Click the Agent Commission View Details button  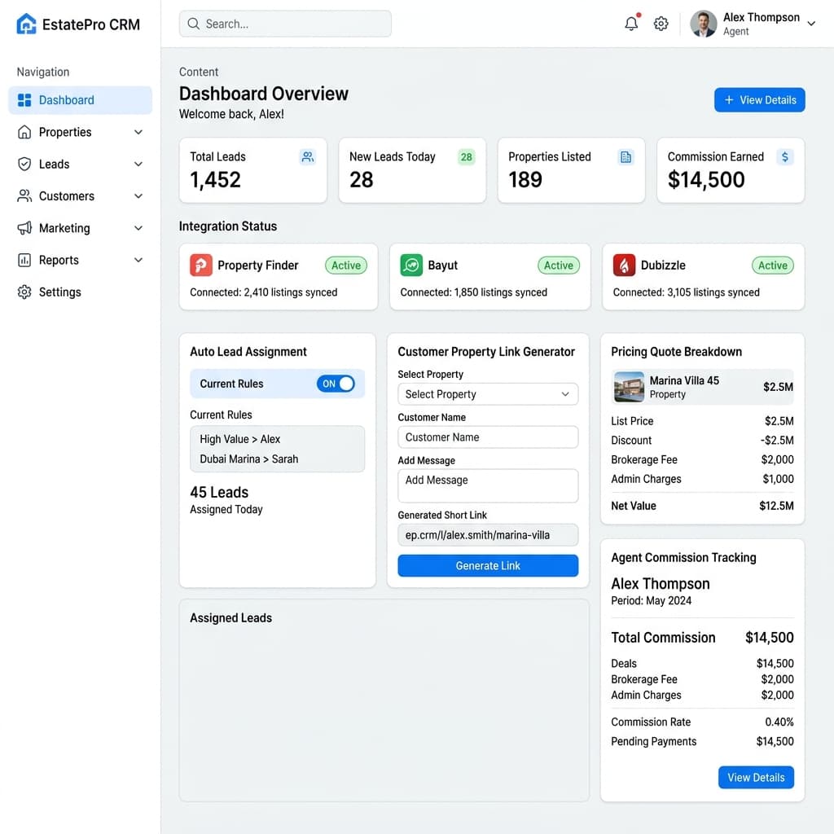756,777
